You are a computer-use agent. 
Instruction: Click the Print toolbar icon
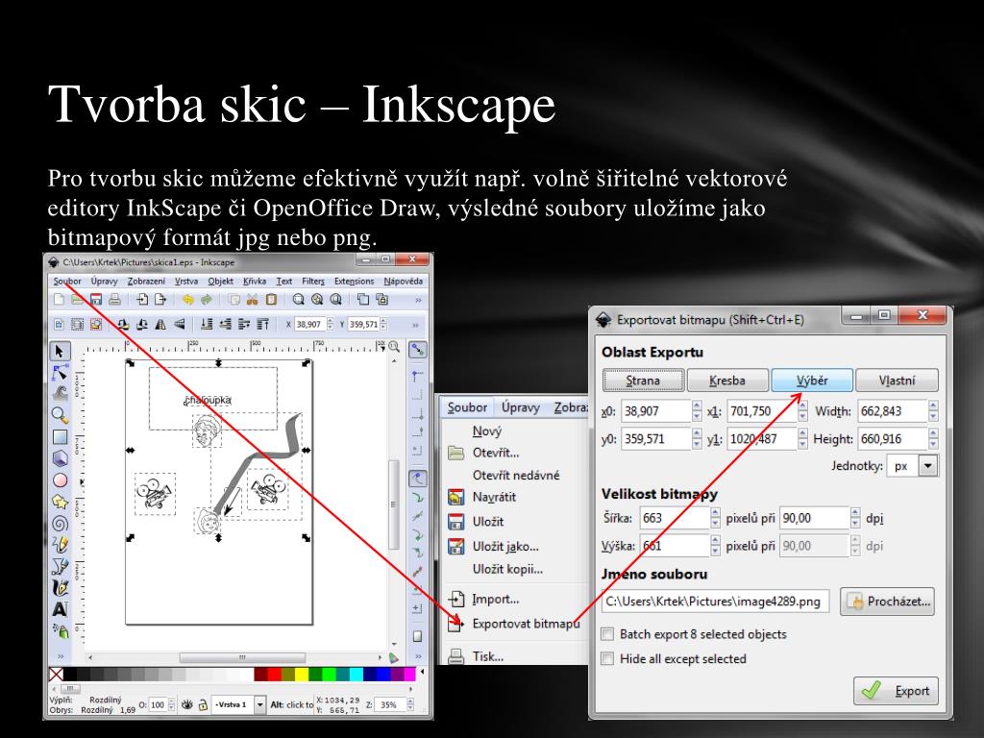114,300
